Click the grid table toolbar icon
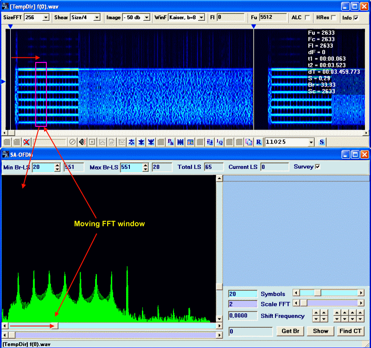Viewport: 371px width, 348px height. tap(190, 142)
